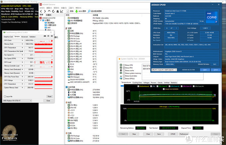
Task: Switch to the Advanced tab in GPU-Z
Action: point(24,37)
